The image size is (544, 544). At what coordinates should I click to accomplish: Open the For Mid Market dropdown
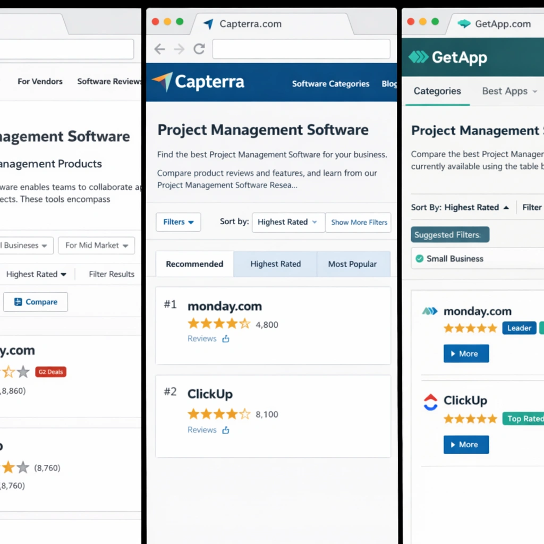96,245
